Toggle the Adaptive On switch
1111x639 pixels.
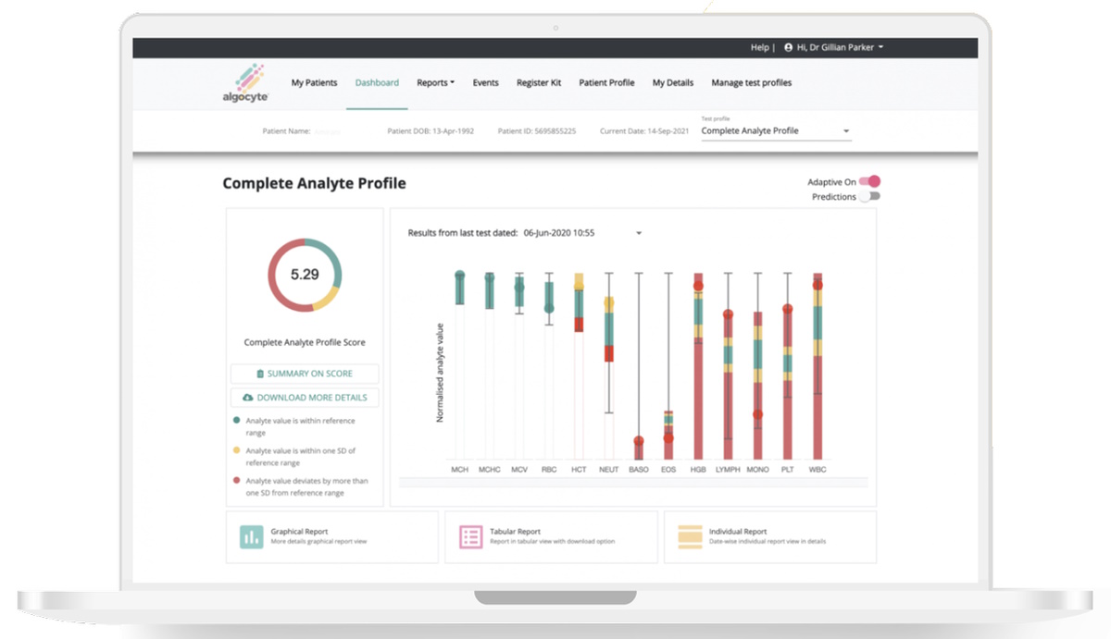pyautogui.click(x=869, y=182)
